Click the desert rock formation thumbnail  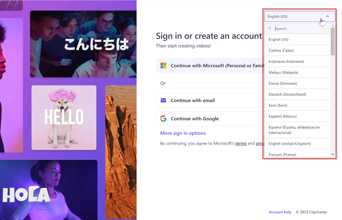click(121, 153)
